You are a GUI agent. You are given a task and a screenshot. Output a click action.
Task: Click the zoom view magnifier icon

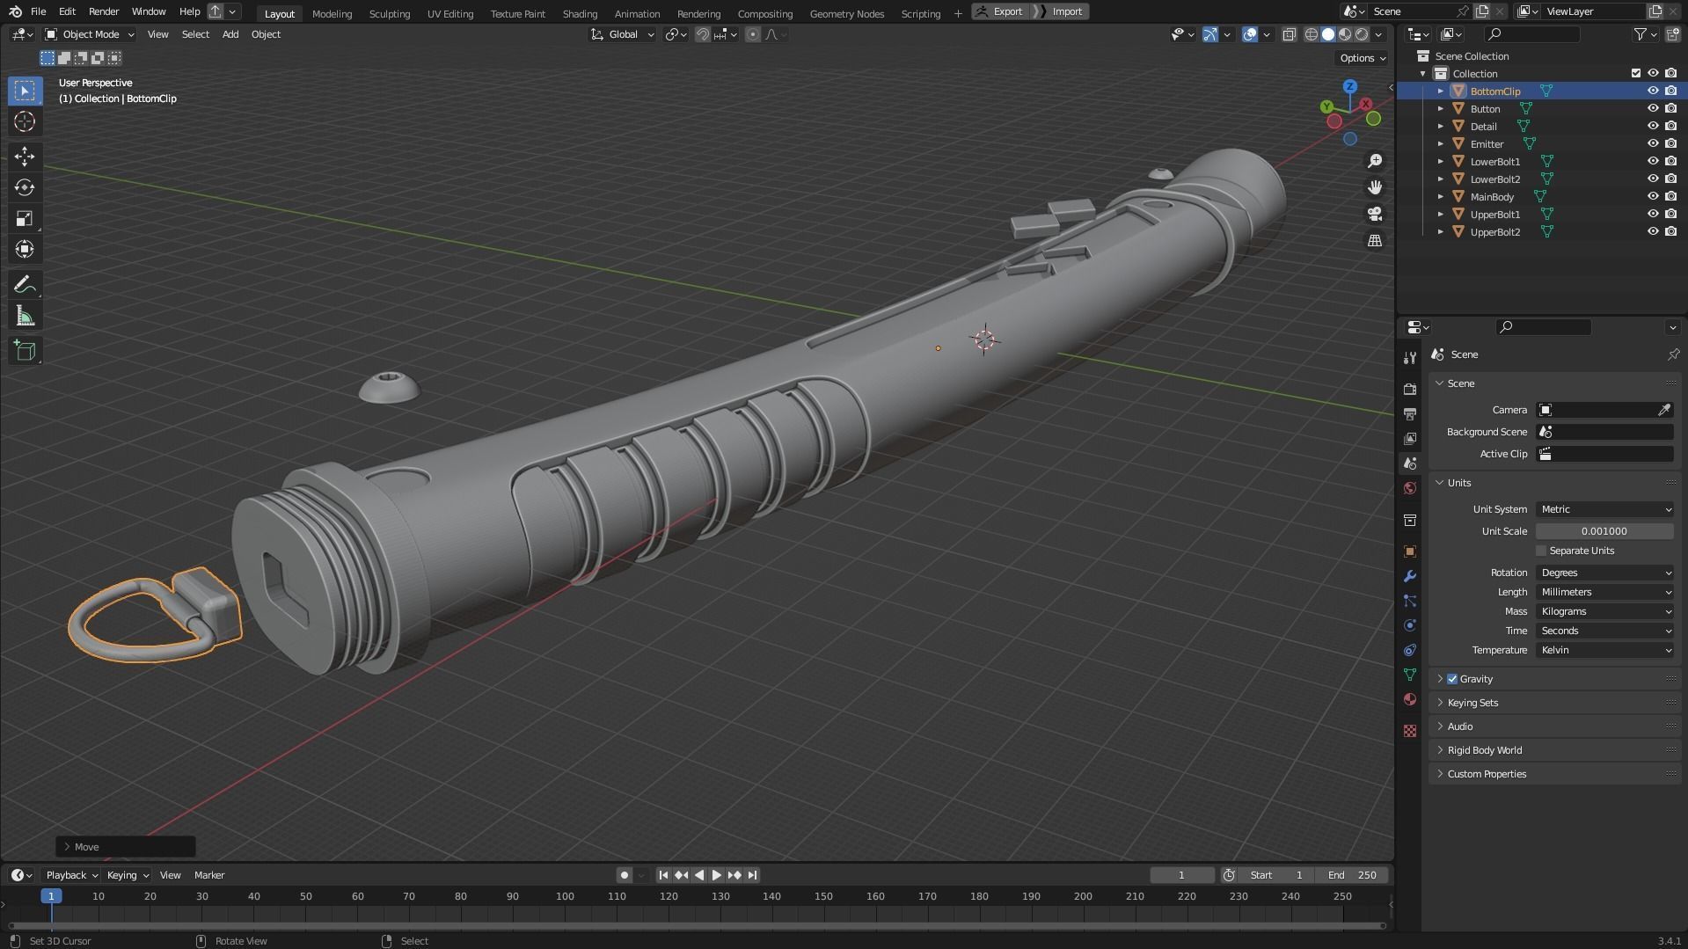coord(1374,161)
